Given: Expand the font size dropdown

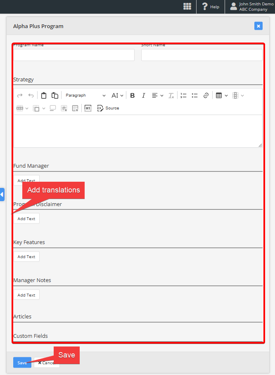Looking at the screenshot, I should (117, 95).
